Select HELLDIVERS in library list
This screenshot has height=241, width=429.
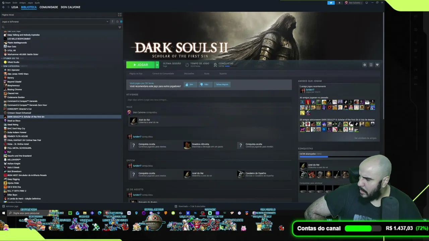14,160
